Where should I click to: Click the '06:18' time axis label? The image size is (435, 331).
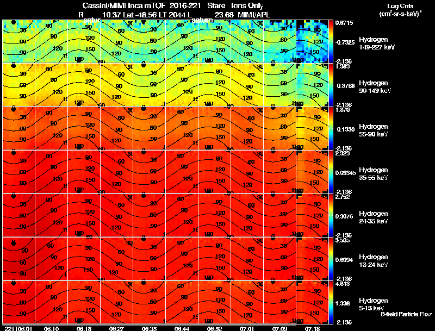coord(84,328)
